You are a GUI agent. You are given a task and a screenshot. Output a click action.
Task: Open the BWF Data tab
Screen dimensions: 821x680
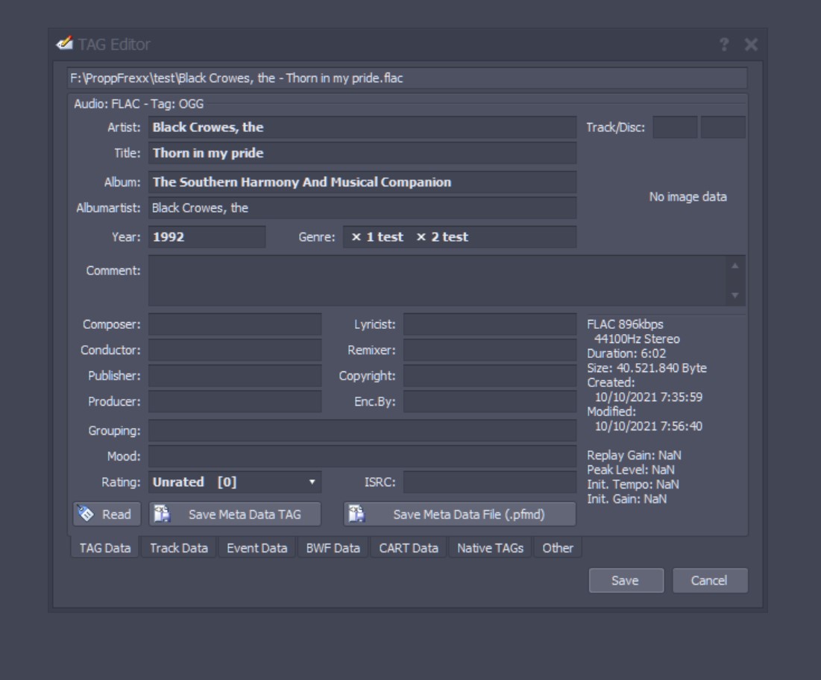pos(333,547)
